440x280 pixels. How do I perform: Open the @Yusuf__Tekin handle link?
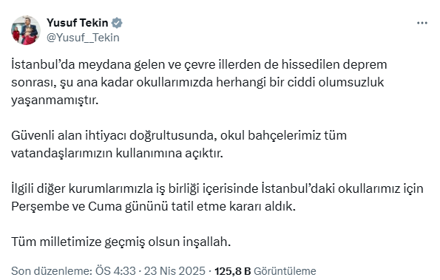(x=83, y=38)
